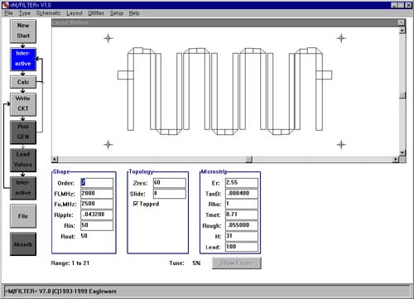This screenshot has width=414, height=299.
Task: Click the M/FILTER title bar app icon
Action: coord(5,5)
